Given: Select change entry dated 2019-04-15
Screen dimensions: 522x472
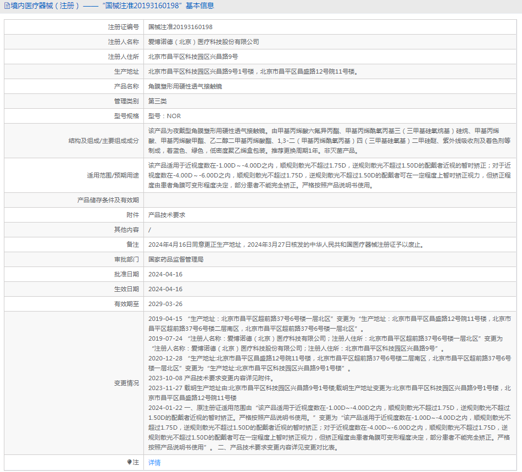Looking at the screenshot, I should click(330, 324).
